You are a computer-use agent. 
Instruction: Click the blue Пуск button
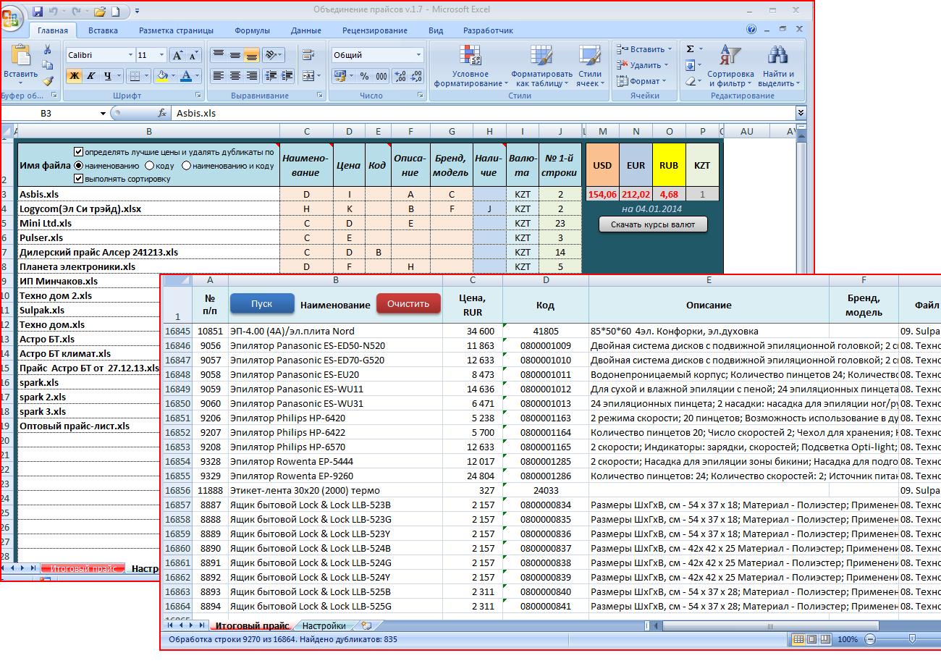pos(262,304)
